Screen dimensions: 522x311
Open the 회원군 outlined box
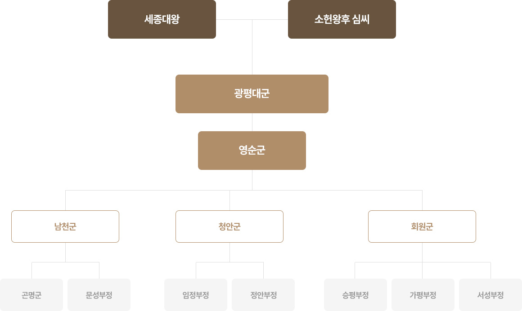pos(422,227)
